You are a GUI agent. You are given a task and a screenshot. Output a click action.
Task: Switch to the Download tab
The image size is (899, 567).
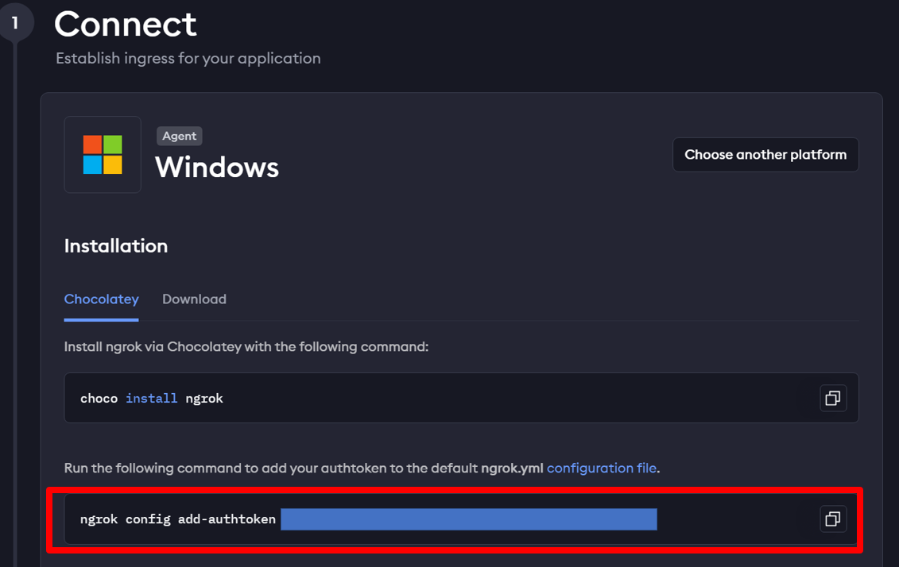pos(195,299)
